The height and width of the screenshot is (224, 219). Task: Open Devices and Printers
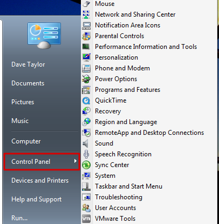pos(40,180)
